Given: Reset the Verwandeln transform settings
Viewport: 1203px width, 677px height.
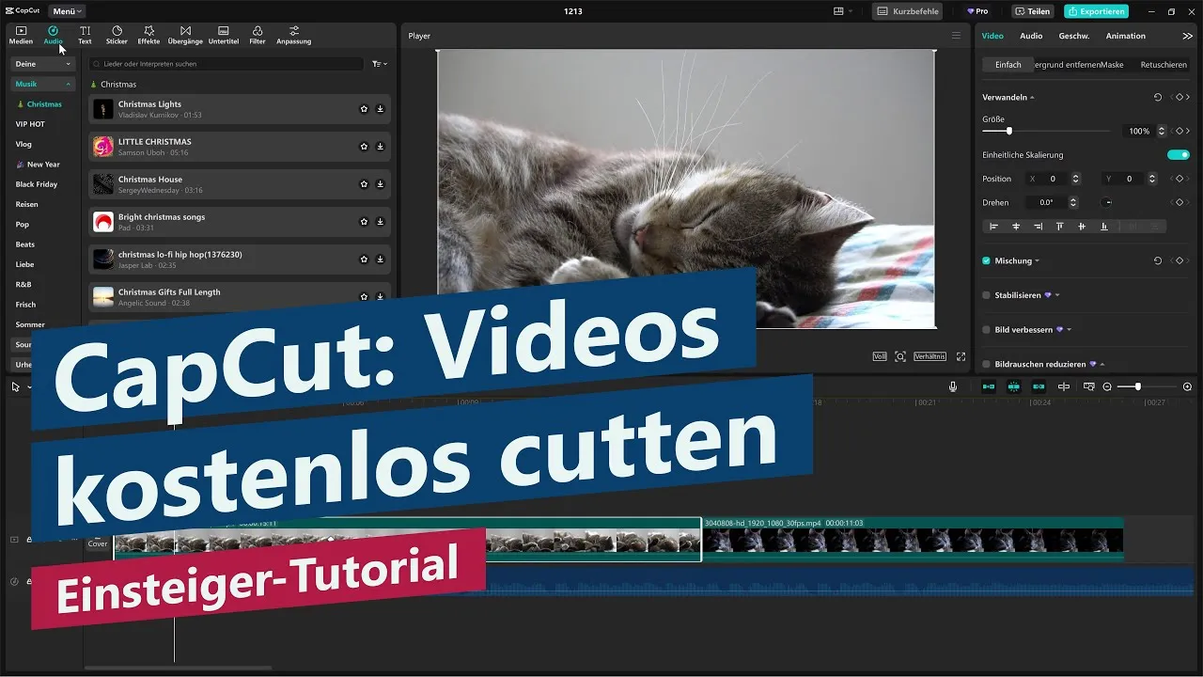Looking at the screenshot, I should 1157,97.
